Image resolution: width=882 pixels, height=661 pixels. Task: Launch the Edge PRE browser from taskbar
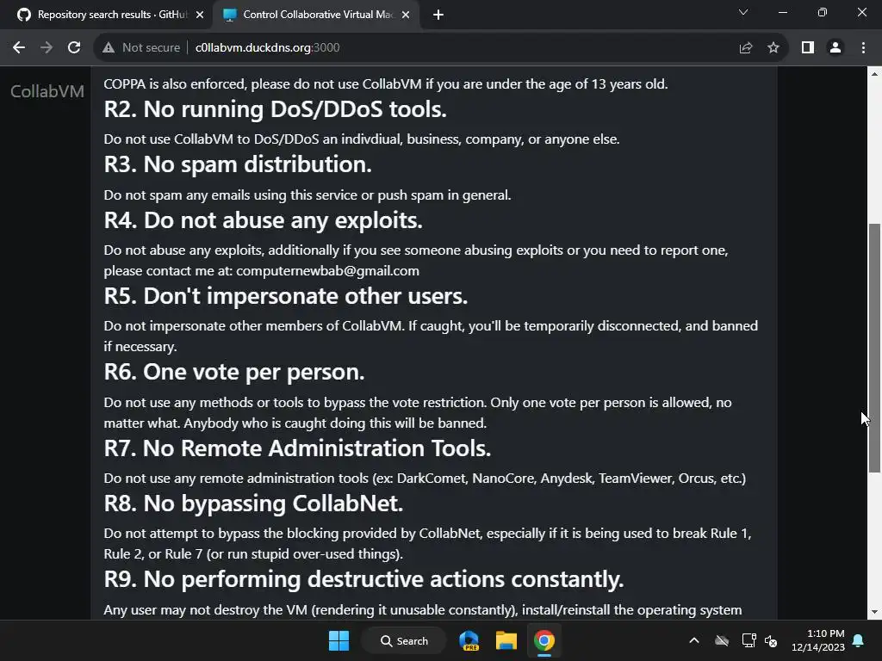(469, 640)
